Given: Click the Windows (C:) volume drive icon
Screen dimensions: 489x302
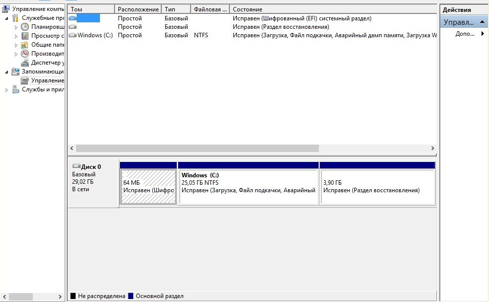Looking at the screenshot, I should [x=73, y=35].
